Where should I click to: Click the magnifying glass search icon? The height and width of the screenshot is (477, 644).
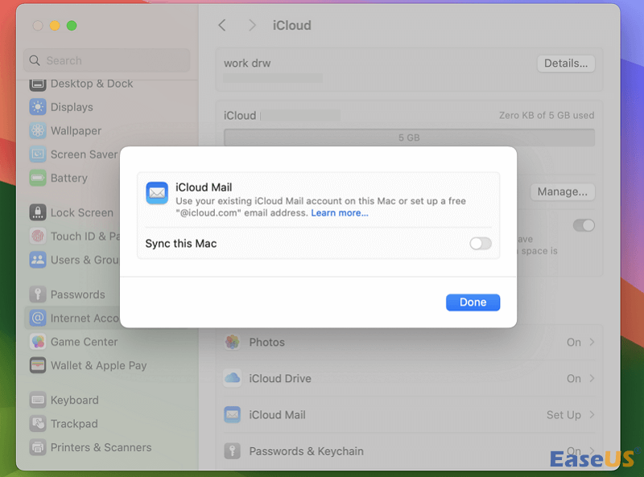click(35, 61)
